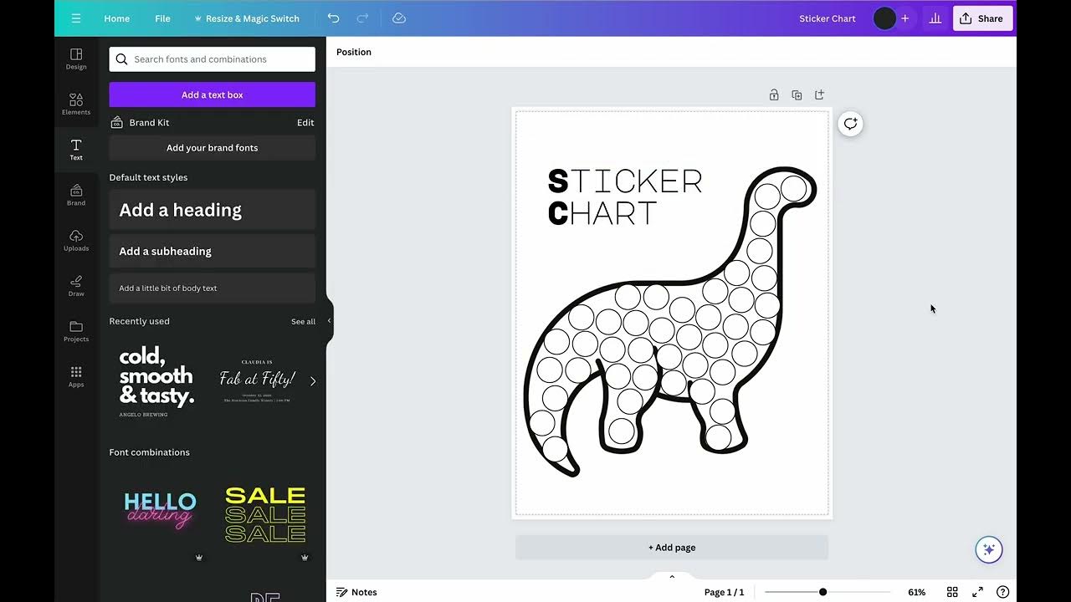The width and height of the screenshot is (1071, 602).
Task: Add a heading text style
Action: point(213,210)
